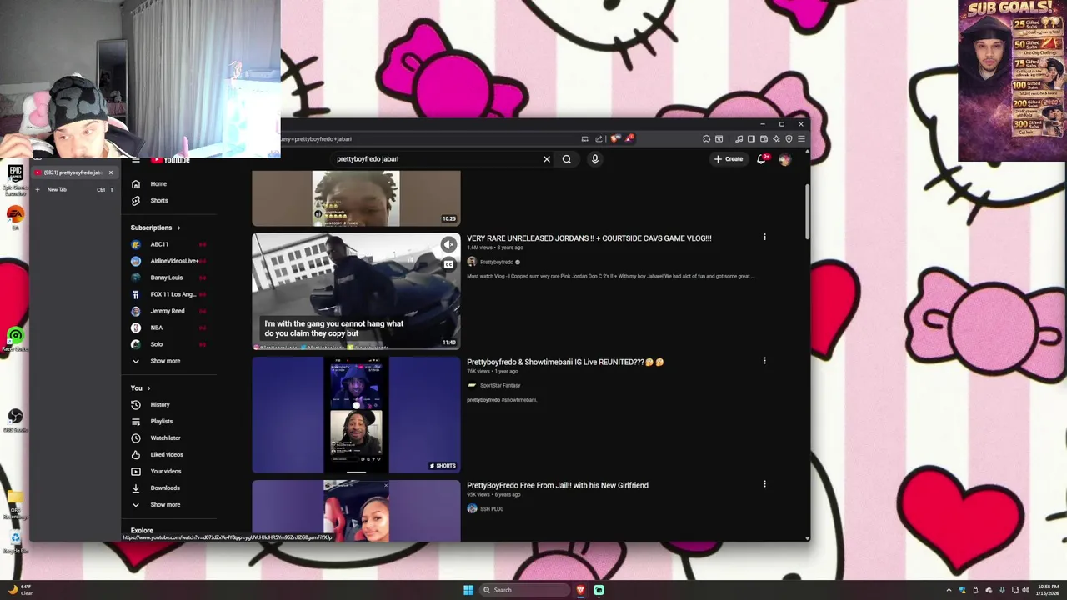
Task: Open EA desktop shortcut
Action: click(15, 217)
